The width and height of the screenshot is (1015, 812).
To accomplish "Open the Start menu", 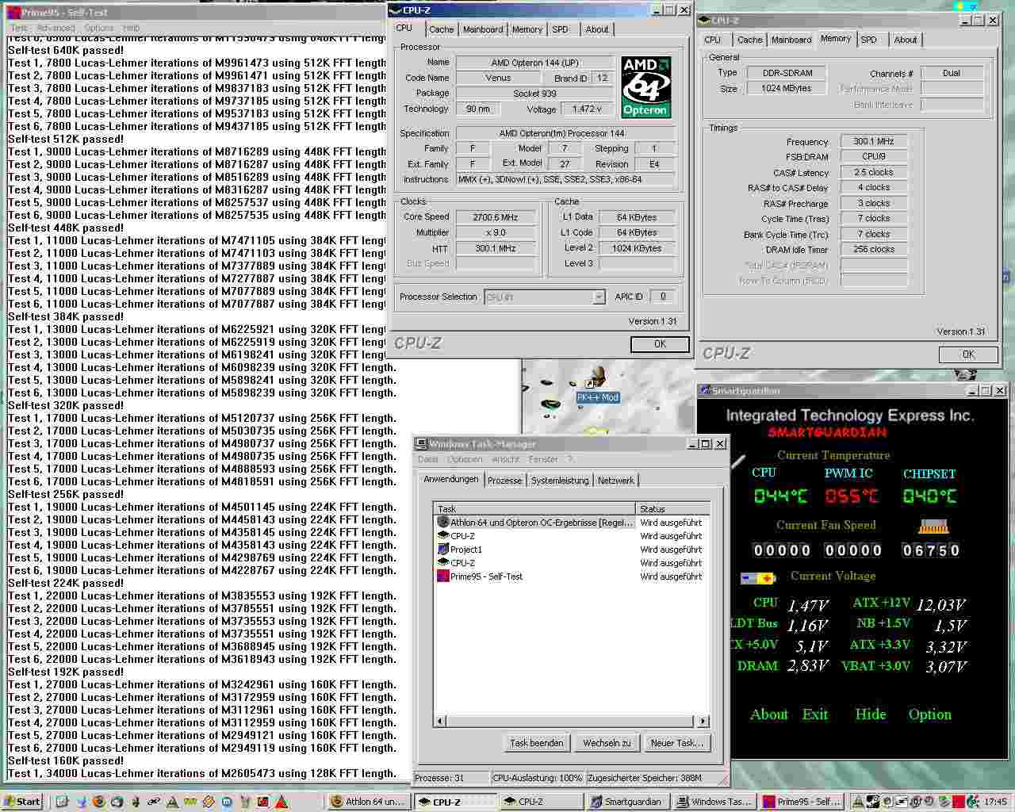I will pyautogui.click(x=23, y=802).
